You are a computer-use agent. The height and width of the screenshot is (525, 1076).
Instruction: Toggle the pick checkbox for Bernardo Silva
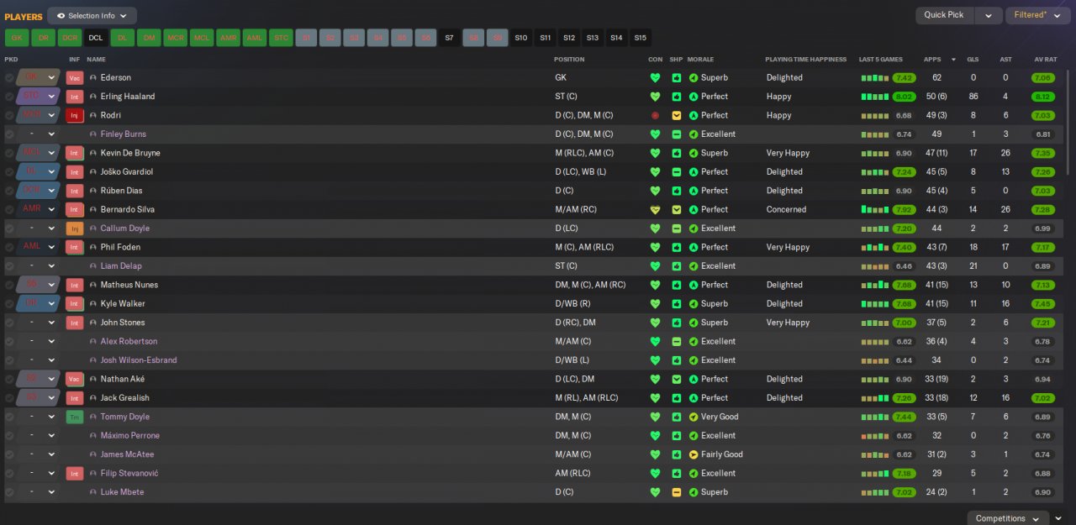9,209
